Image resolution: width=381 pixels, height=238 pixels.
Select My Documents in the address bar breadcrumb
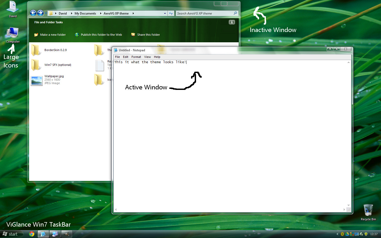[85, 13]
